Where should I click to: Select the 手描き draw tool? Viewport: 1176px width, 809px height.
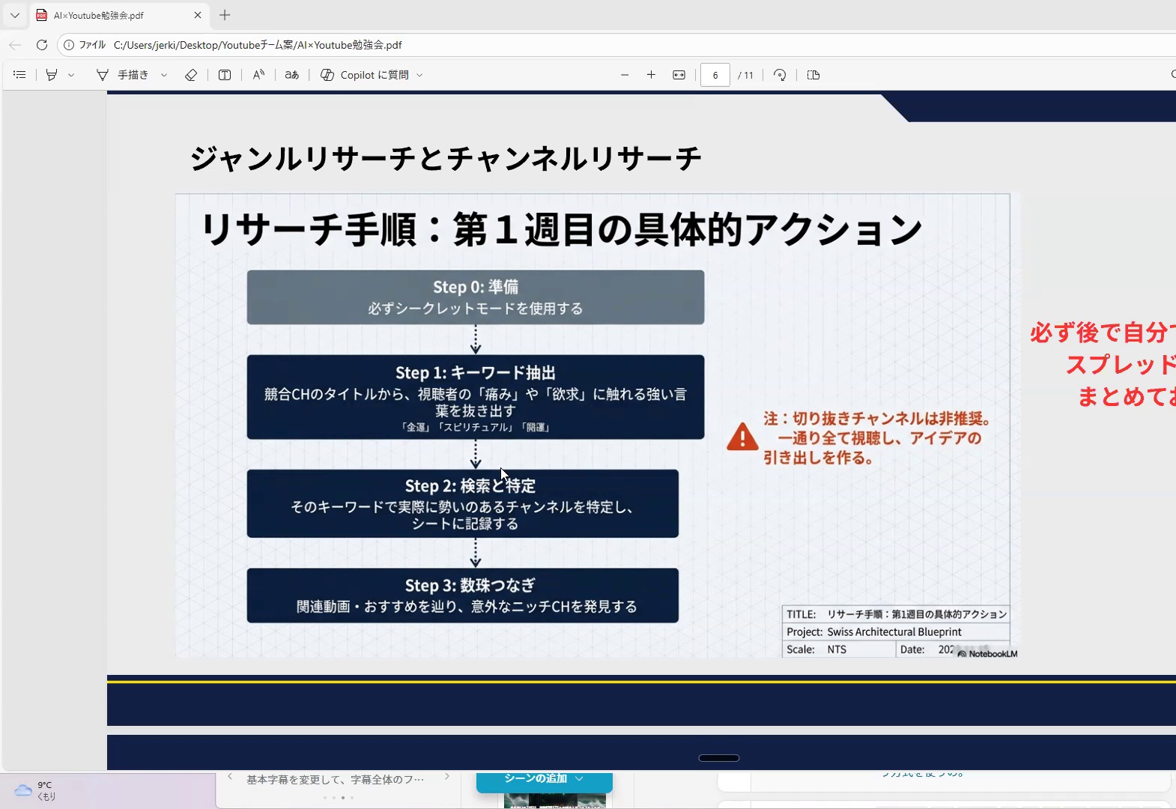pyautogui.click(x=122, y=75)
